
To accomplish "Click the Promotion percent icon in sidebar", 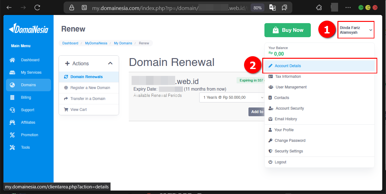I will pyautogui.click(x=12, y=135).
